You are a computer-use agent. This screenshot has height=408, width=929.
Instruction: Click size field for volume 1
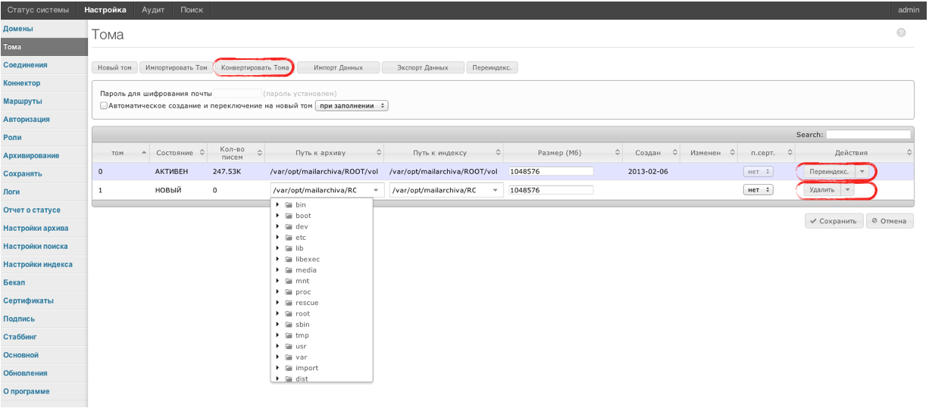click(x=551, y=190)
